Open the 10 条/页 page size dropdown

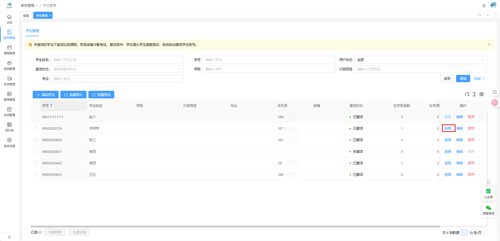tap(478, 233)
